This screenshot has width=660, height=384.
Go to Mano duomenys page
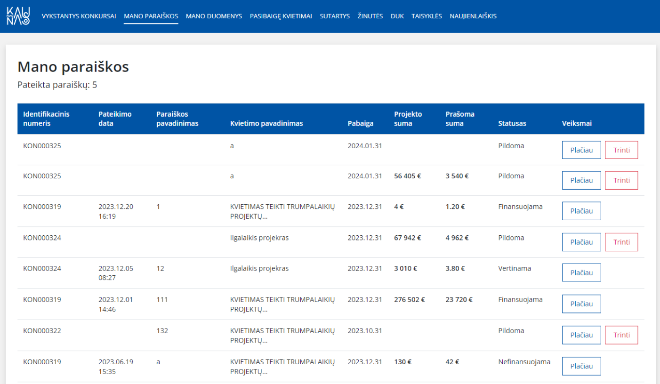(x=214, y=16)
